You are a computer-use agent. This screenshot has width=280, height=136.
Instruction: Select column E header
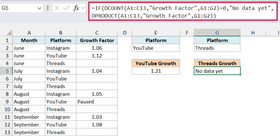(156, 33)
